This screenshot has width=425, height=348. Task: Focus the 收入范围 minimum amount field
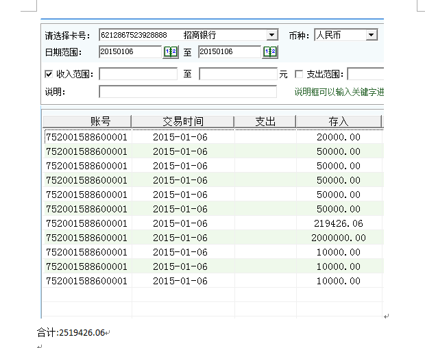[x=138, y=74]
